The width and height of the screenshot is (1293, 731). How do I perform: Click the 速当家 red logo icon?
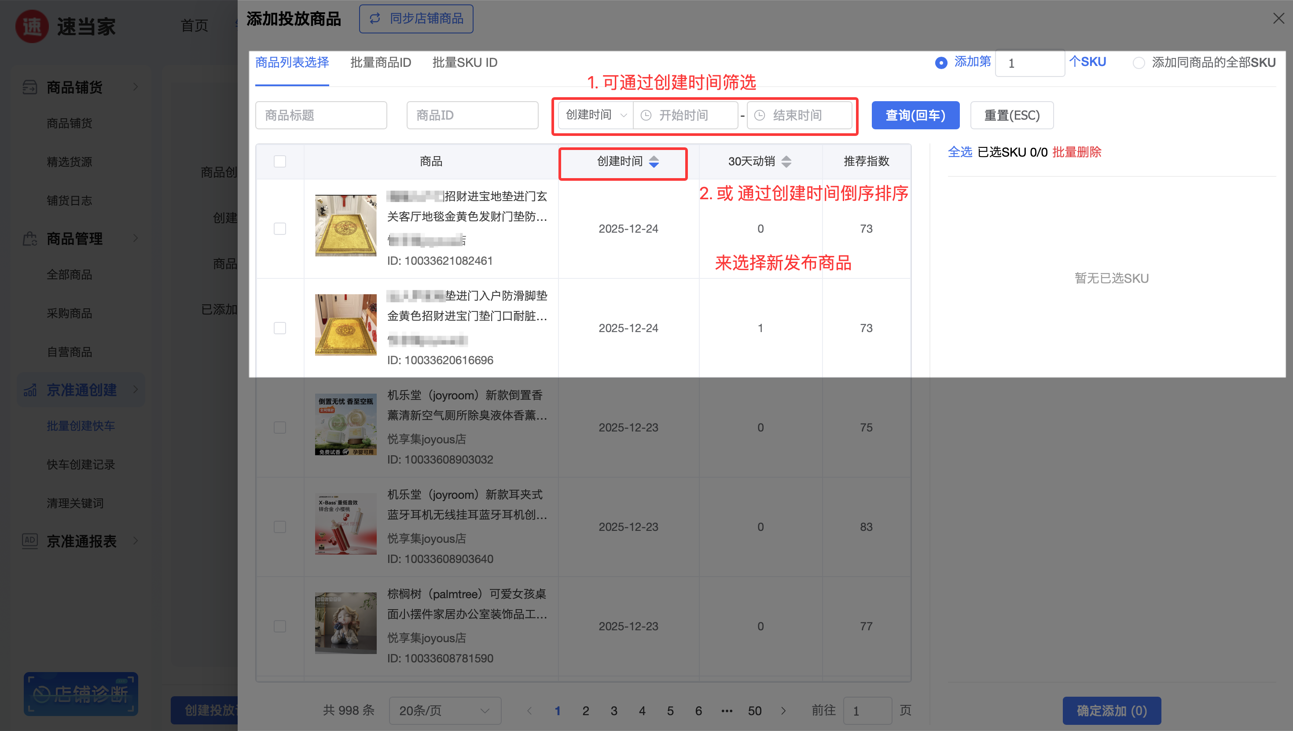click(32, 26)
